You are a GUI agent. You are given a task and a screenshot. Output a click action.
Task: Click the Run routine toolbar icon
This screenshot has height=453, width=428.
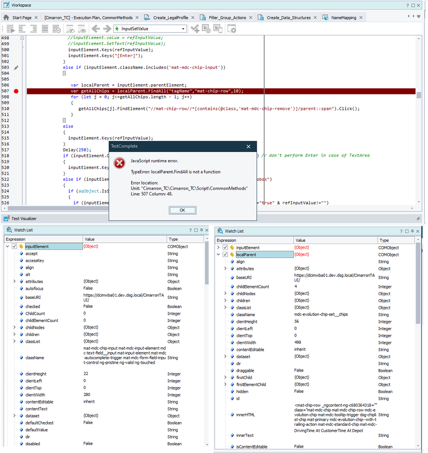click(10, 29)
